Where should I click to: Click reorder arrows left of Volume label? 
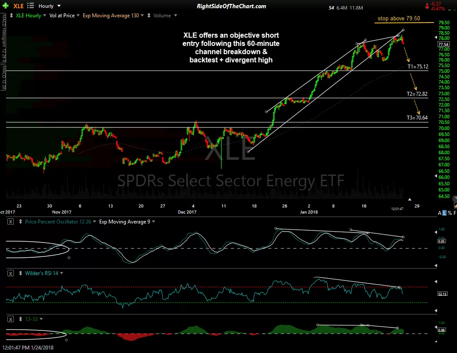pyautogui.click(x=149, y=16)
